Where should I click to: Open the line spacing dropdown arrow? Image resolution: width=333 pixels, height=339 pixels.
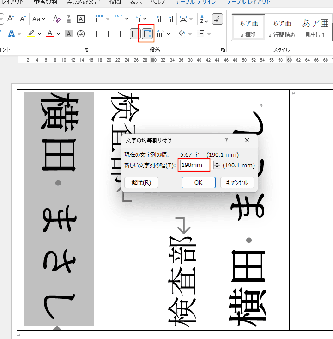[169, 34]
